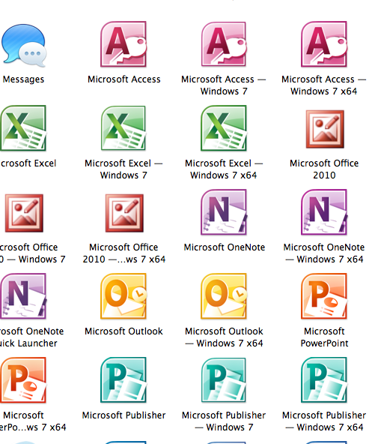Click the 'Microsoft PowerPoint' label text

324,337
